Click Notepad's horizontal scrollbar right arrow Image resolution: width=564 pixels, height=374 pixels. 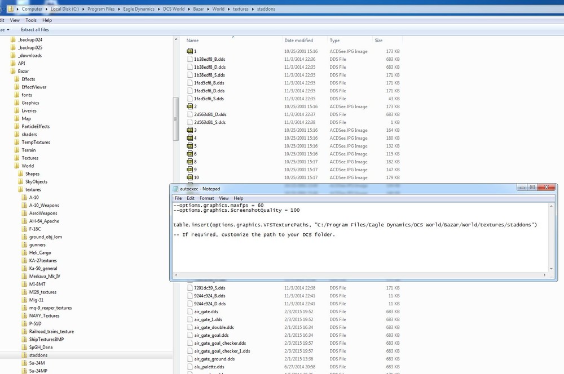click(545, 275)
